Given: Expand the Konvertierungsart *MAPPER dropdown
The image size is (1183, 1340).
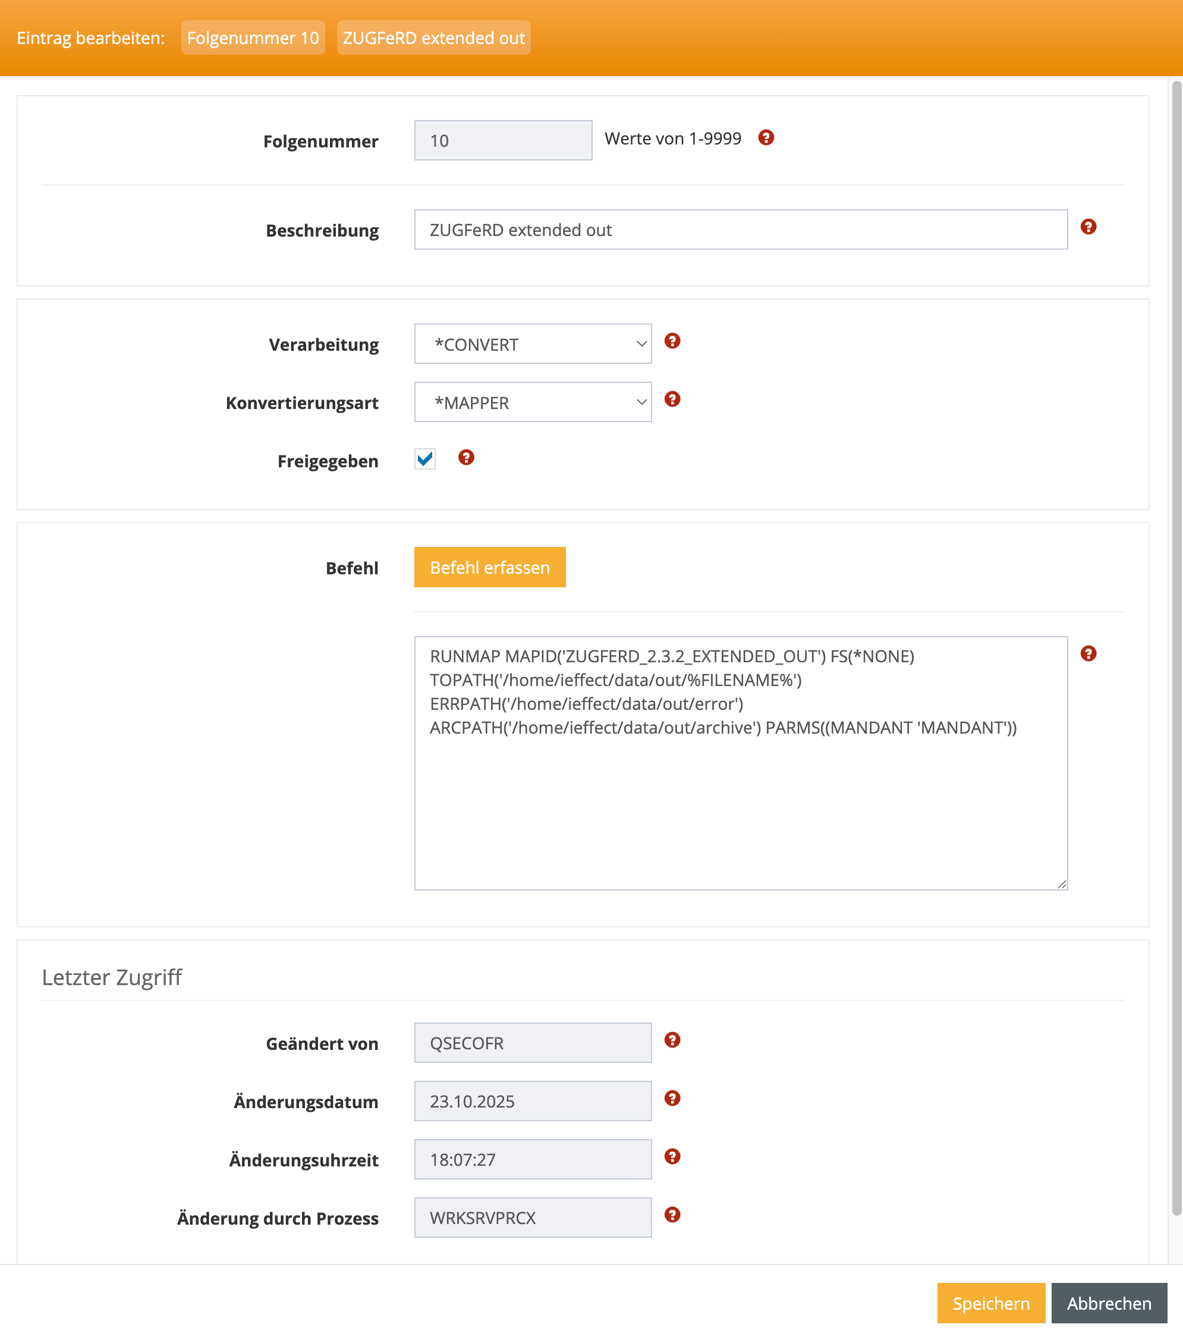Looking at the screenshot, I should [x=532, y=402].
